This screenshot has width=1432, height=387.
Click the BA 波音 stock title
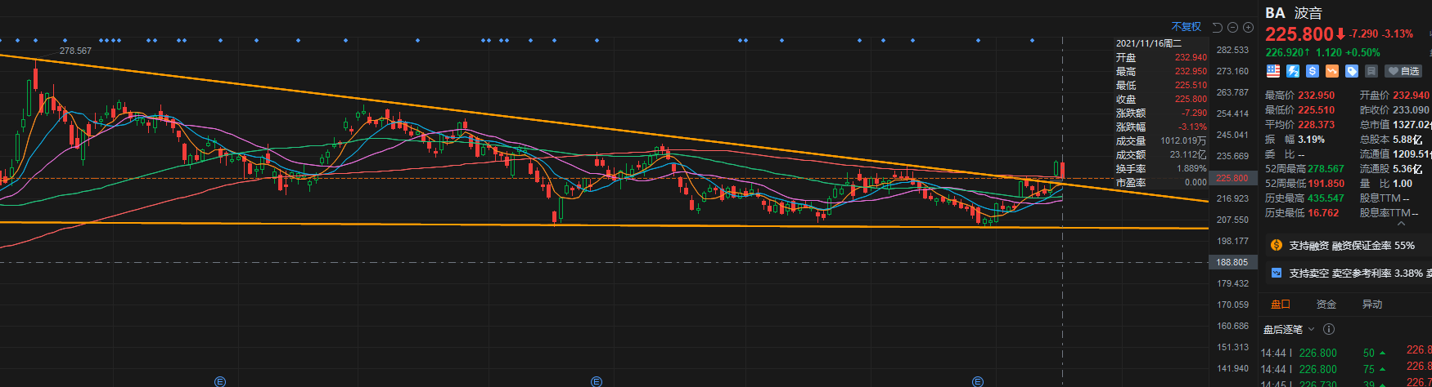tap(1294, 12)
